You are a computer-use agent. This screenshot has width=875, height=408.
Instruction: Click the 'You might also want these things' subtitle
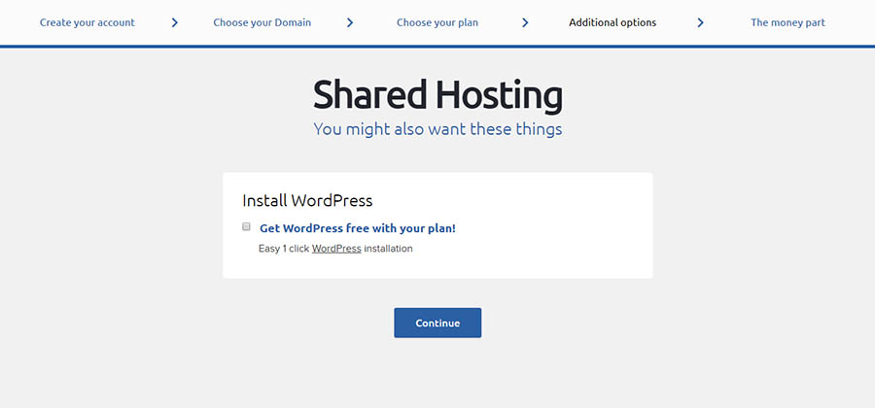[x=437, y=128]
